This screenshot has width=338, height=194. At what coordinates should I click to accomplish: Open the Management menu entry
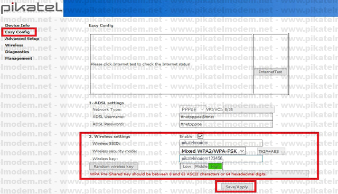click(18, 58)
